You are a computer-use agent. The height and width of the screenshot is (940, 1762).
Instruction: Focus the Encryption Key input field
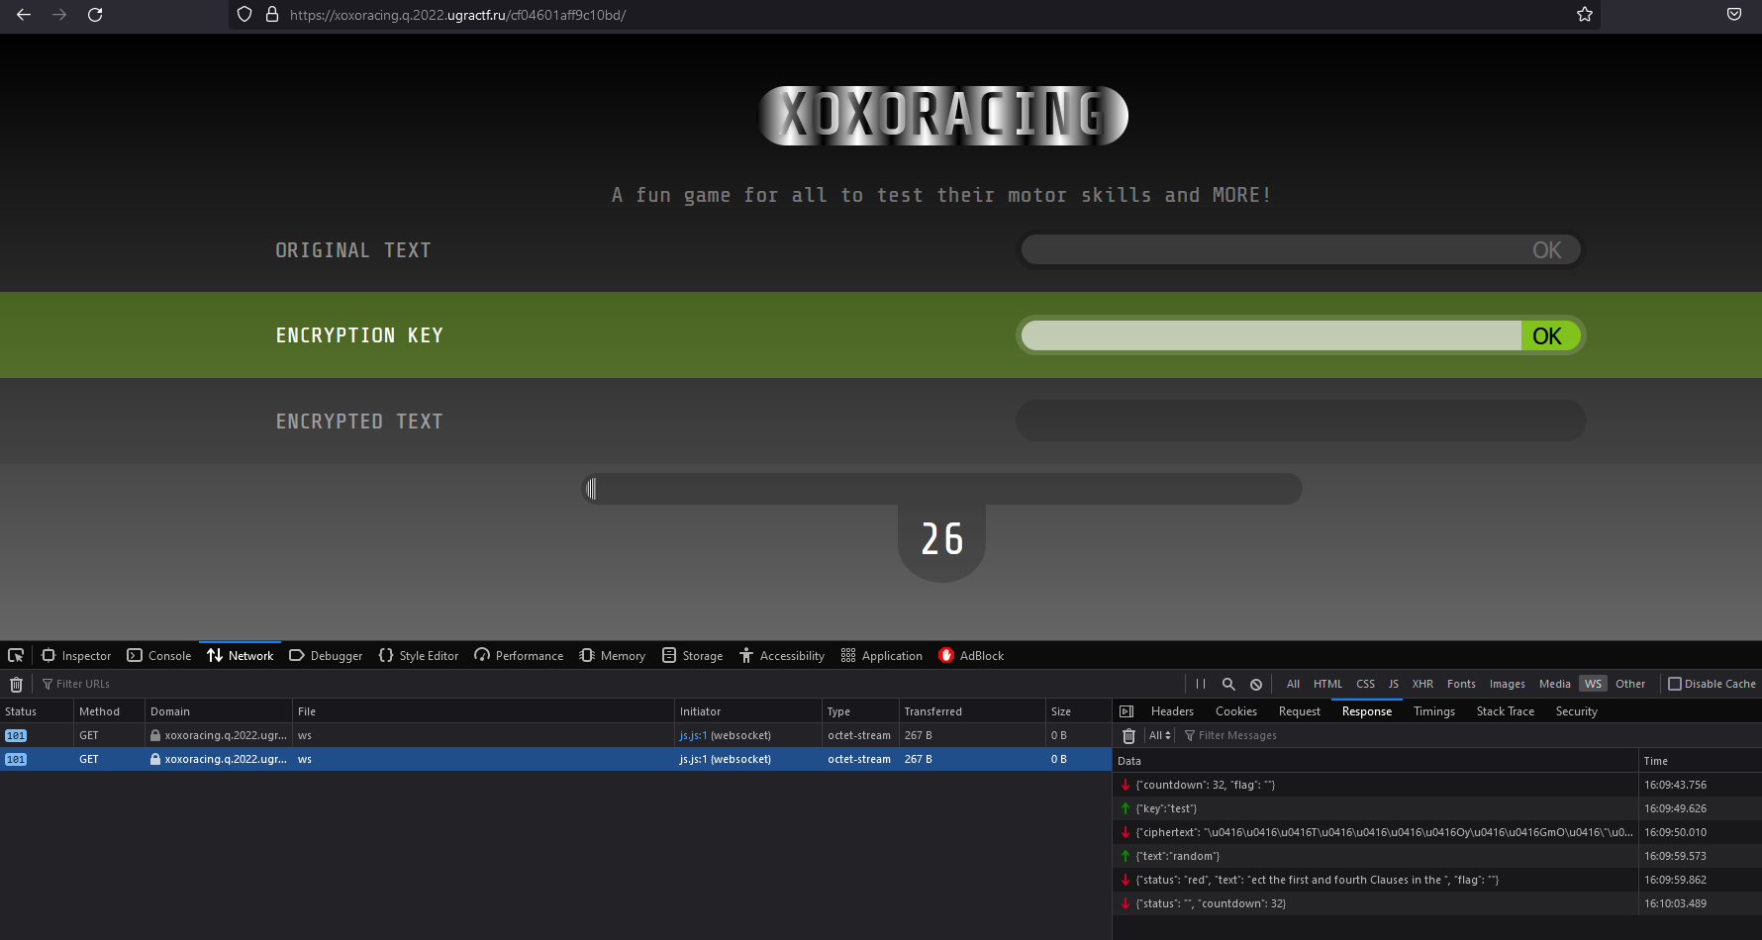click(x=1271, y=335)
